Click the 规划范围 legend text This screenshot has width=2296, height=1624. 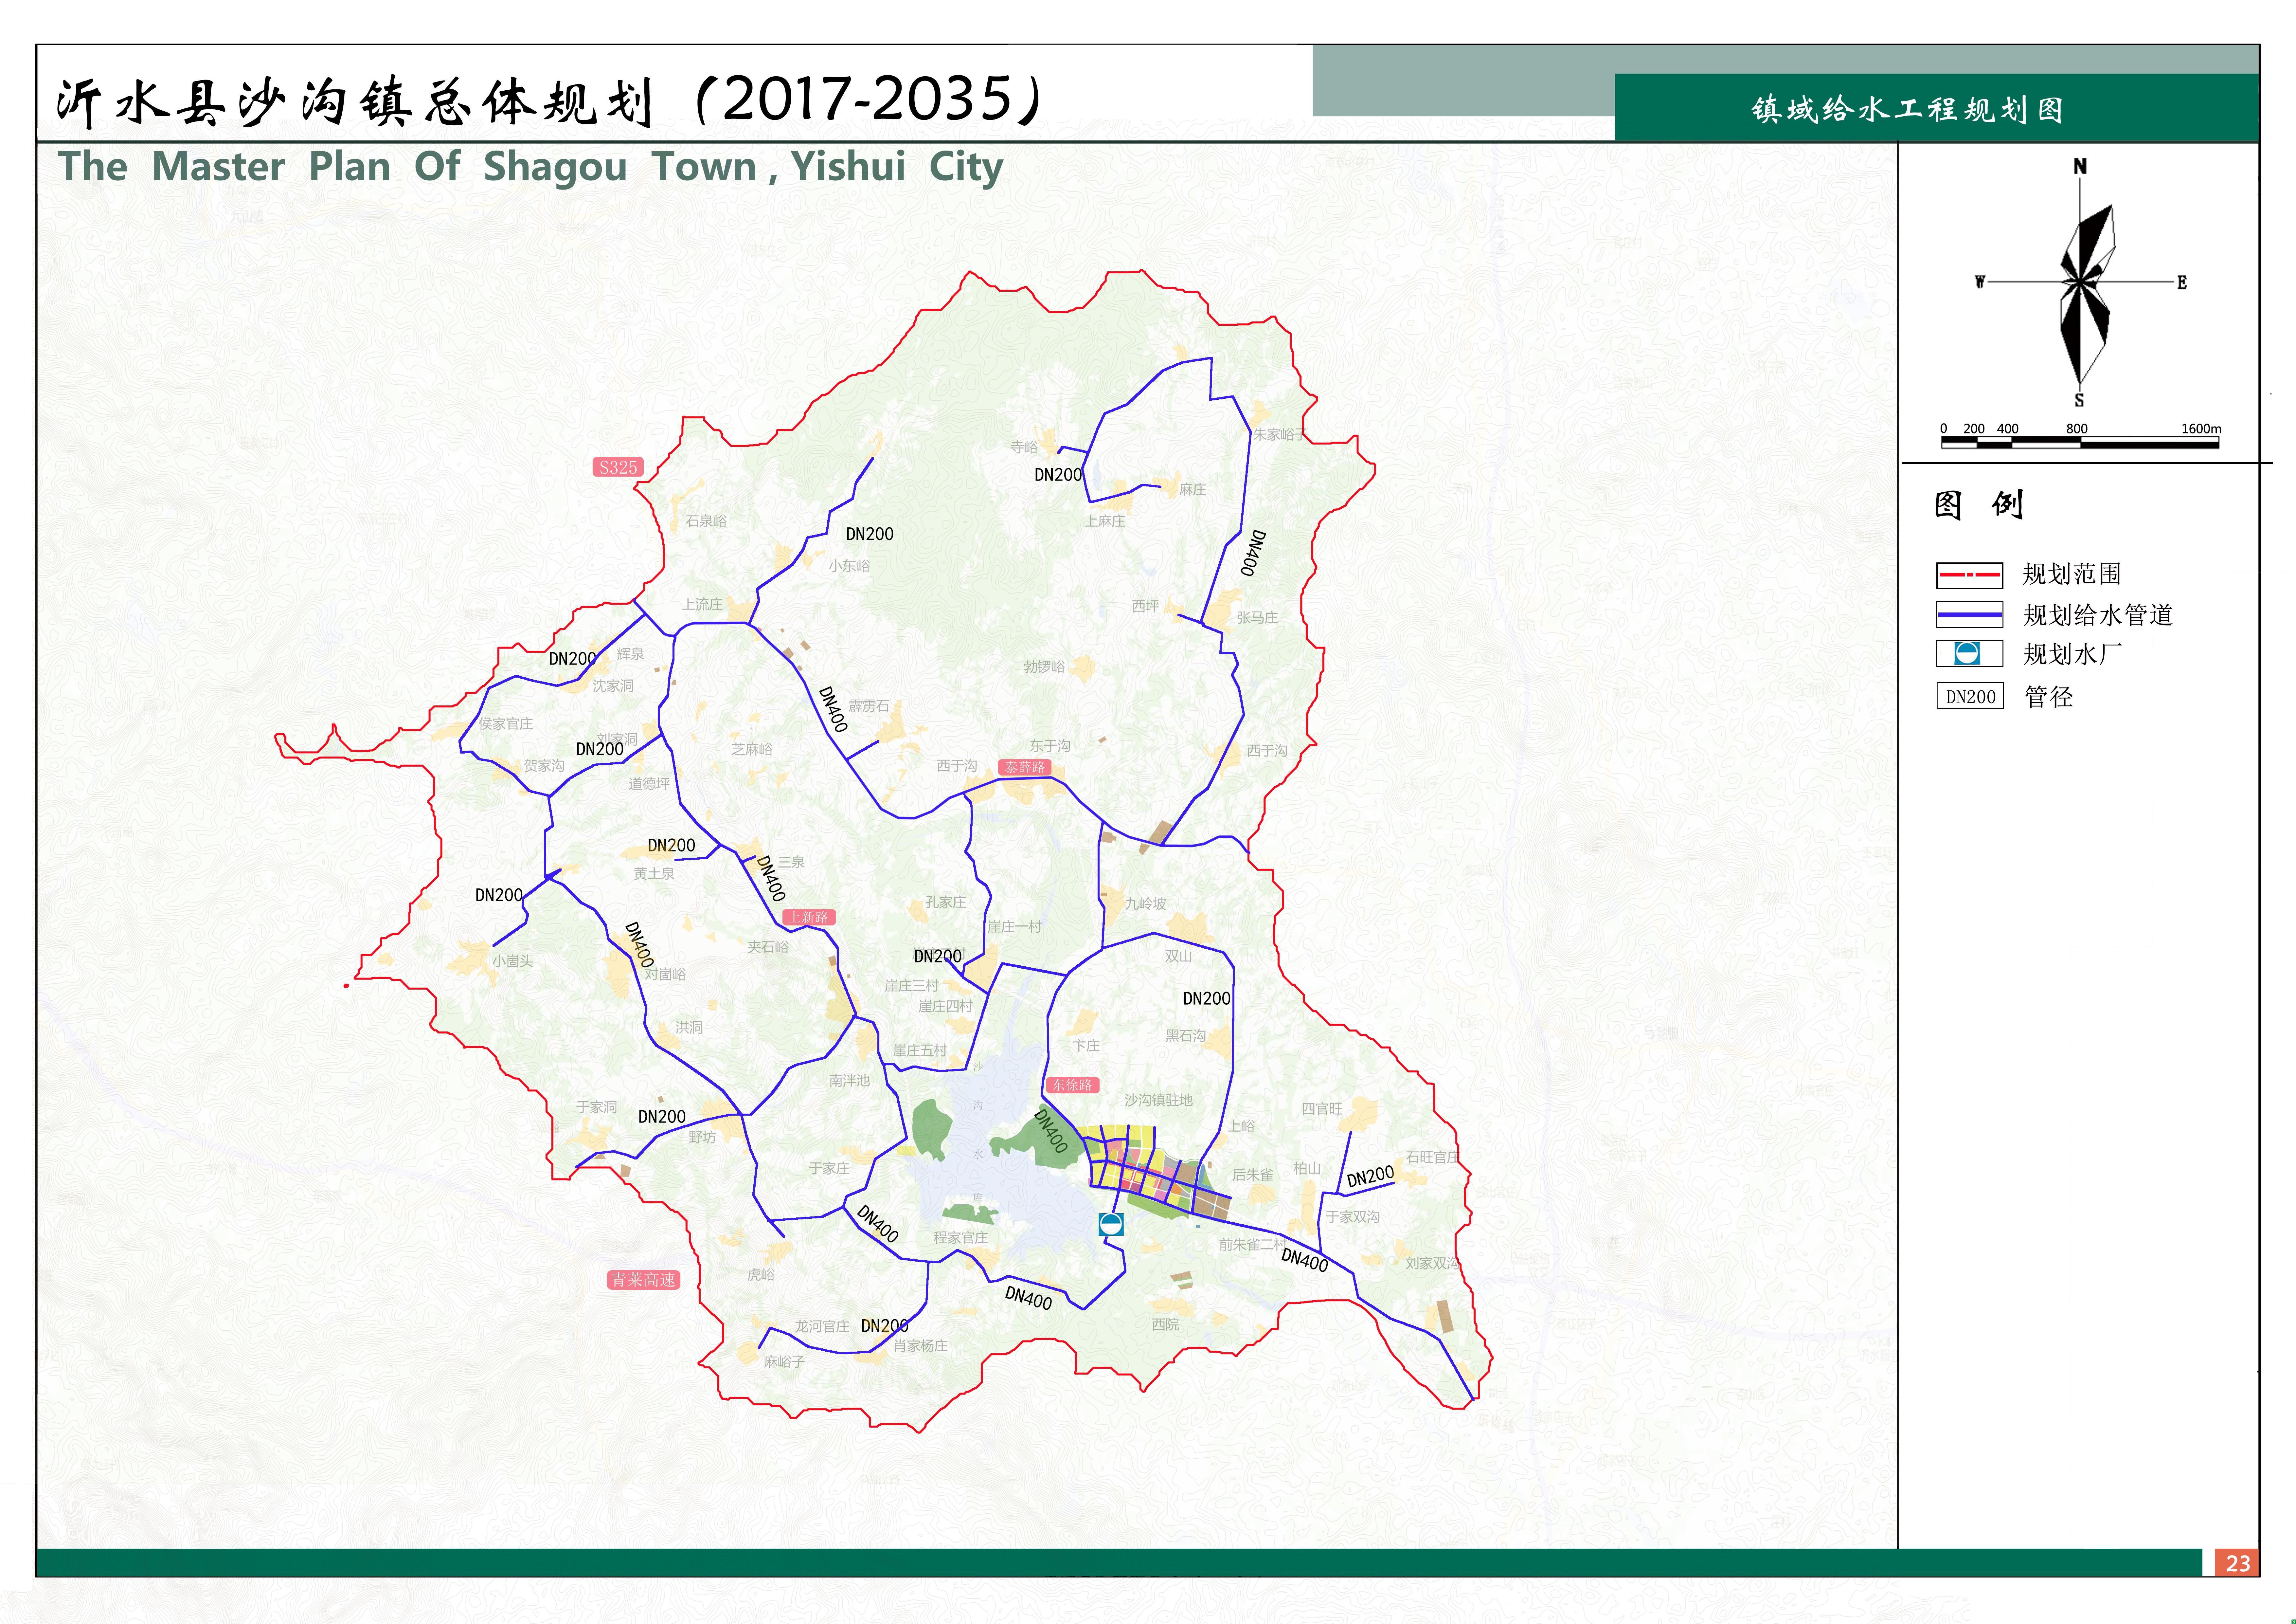2072,575
